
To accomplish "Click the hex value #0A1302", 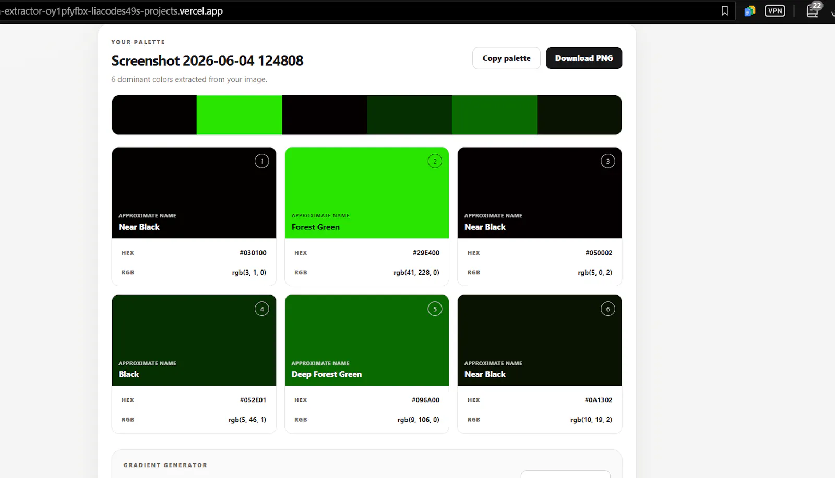I will 599,400.
